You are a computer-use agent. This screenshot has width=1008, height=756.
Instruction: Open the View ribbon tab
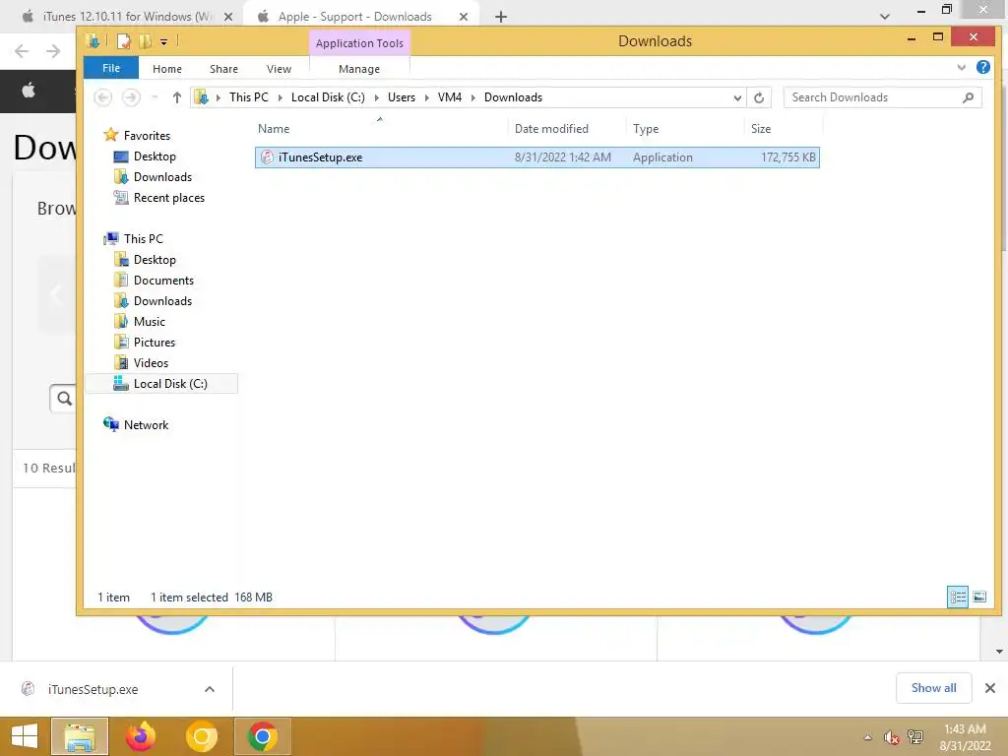click(279, 69)
